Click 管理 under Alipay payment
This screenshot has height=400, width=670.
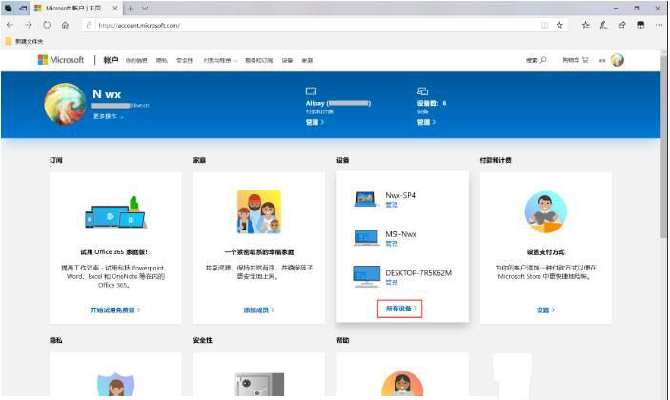point(315,122)
